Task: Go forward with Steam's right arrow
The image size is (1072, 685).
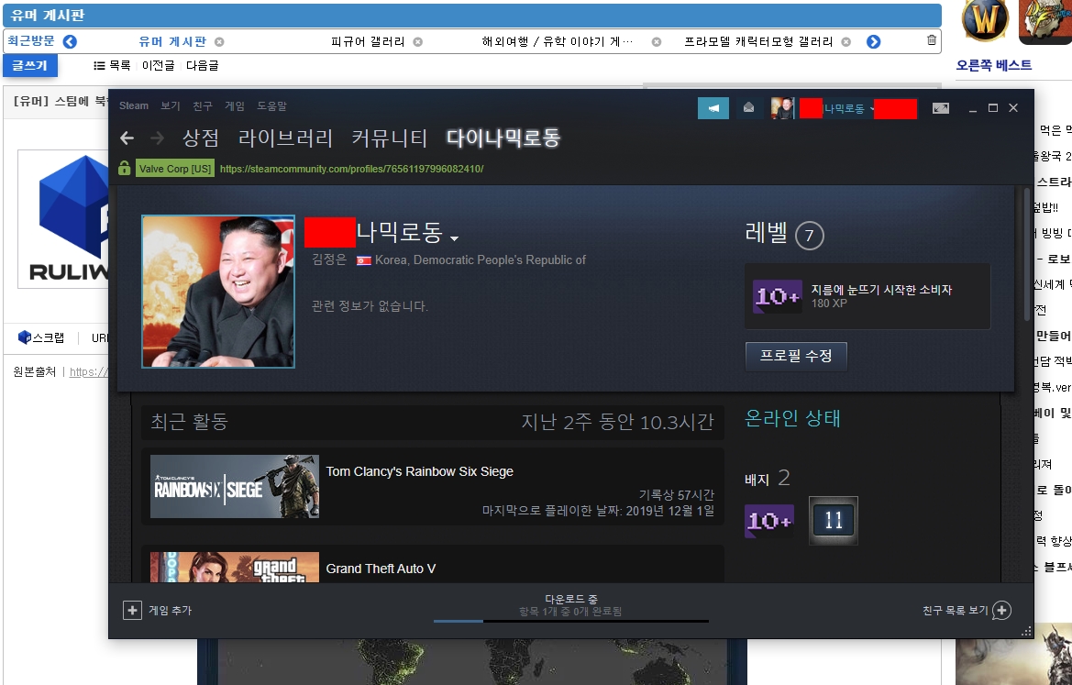Action: (157, 138)
